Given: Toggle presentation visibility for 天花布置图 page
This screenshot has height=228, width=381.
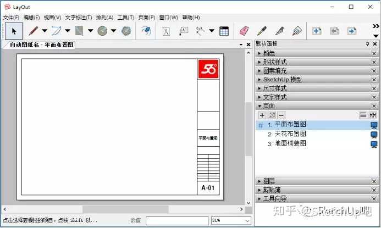Looking at the screenshot, I should coord(374,135).
